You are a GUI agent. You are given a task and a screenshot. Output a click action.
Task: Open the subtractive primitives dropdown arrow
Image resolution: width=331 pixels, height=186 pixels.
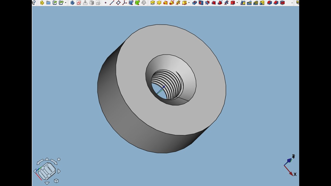point(237,3)
